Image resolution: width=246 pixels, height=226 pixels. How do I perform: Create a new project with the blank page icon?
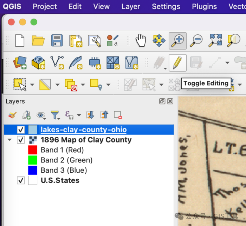click(x=20, y=41)
